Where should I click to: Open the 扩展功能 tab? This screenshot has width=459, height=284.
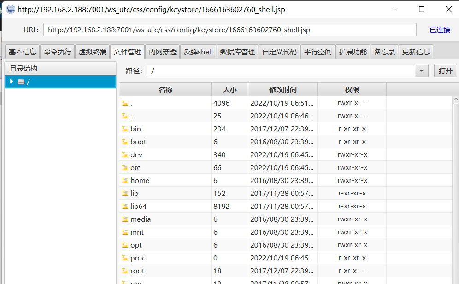353,52
